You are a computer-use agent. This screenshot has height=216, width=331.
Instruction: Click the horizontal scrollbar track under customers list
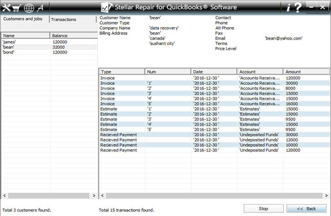click(49, 195)
